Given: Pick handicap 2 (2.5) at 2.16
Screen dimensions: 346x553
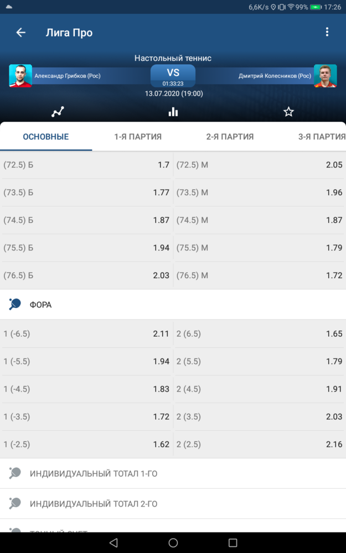Looking at the screenshot, I should tap(260, 445).
